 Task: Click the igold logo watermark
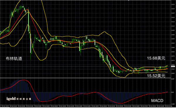[19, 99]
